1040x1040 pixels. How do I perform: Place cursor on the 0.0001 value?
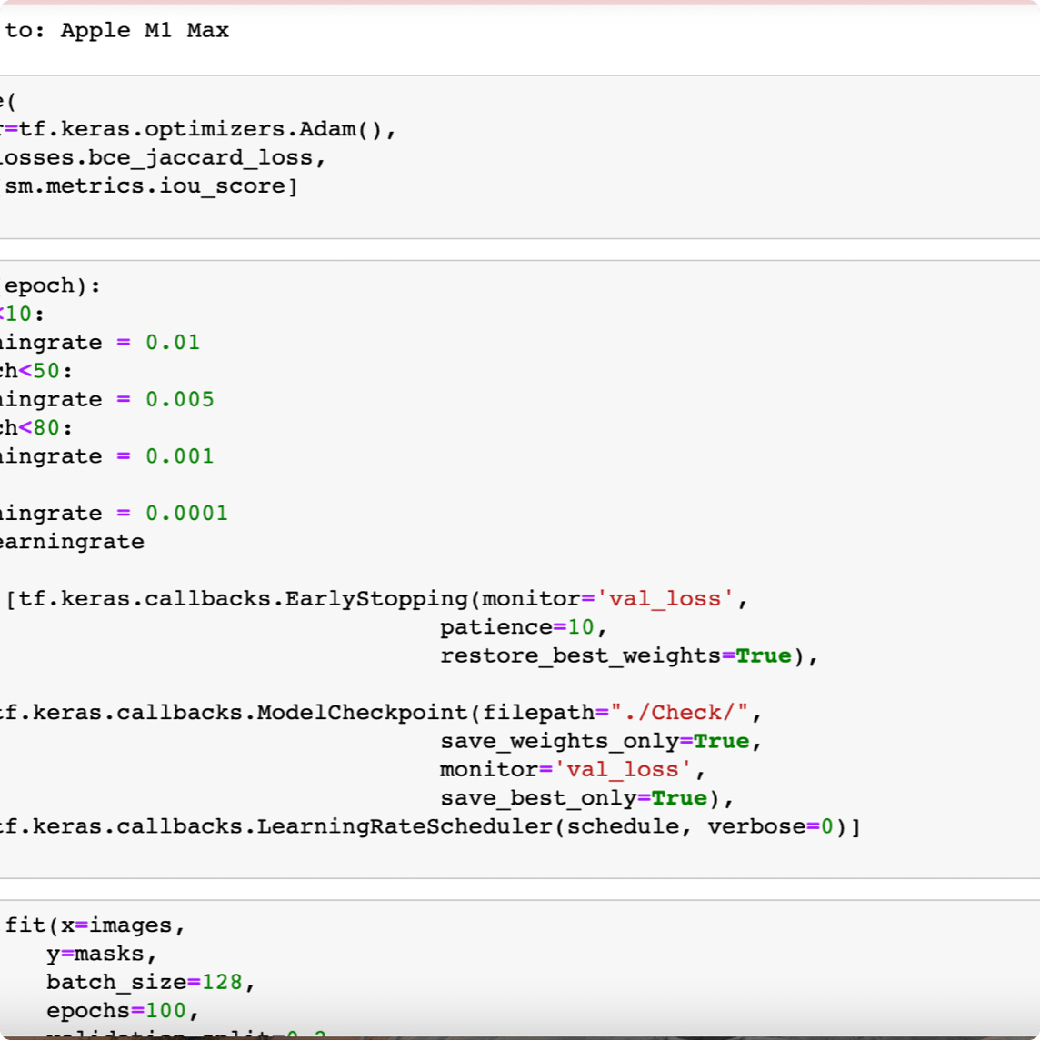[x=186, y=514]
